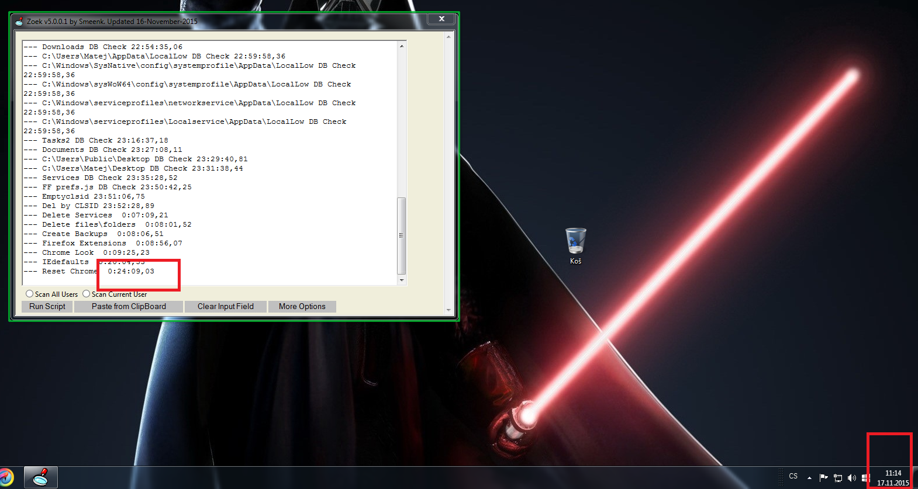Click the 'Downloads DB Check' log line
Image resolution: width=918 pixels, height=489 pixels.
pyautogui.click(x=103, y=47)
